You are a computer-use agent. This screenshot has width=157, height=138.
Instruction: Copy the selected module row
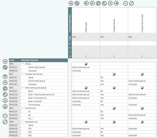click(x=5, y=67)
